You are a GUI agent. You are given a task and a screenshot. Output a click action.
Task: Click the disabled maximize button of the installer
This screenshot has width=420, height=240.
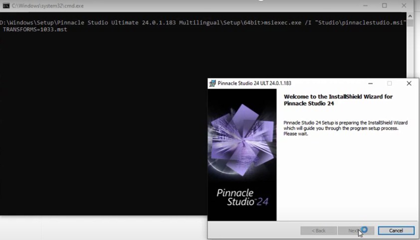pos(390,83)
